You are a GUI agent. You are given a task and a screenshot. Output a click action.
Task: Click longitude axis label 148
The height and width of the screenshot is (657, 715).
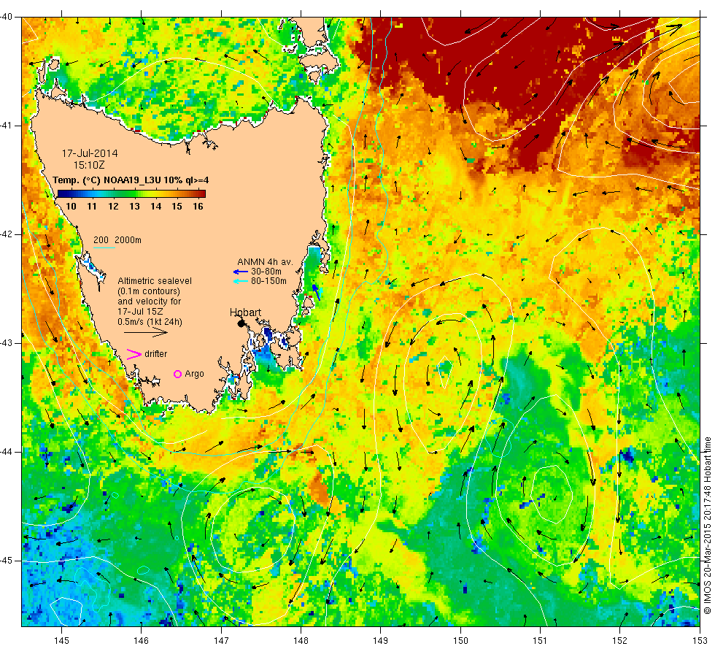tap(301, 641)
